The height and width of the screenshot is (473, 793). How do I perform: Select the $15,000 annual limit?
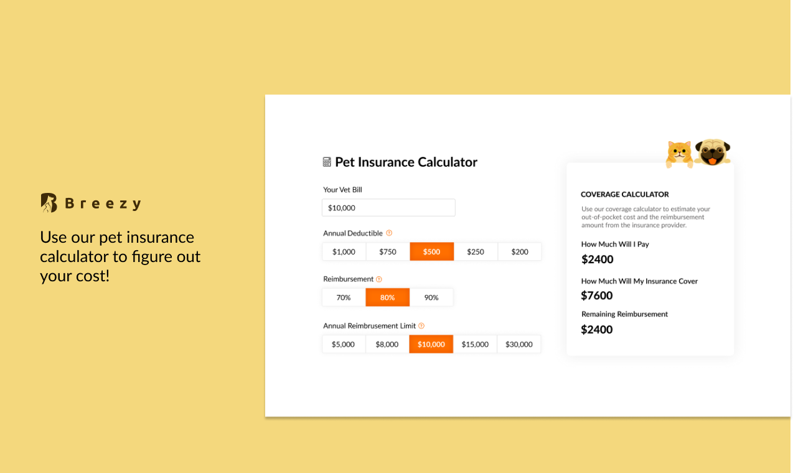click(475, 344)
